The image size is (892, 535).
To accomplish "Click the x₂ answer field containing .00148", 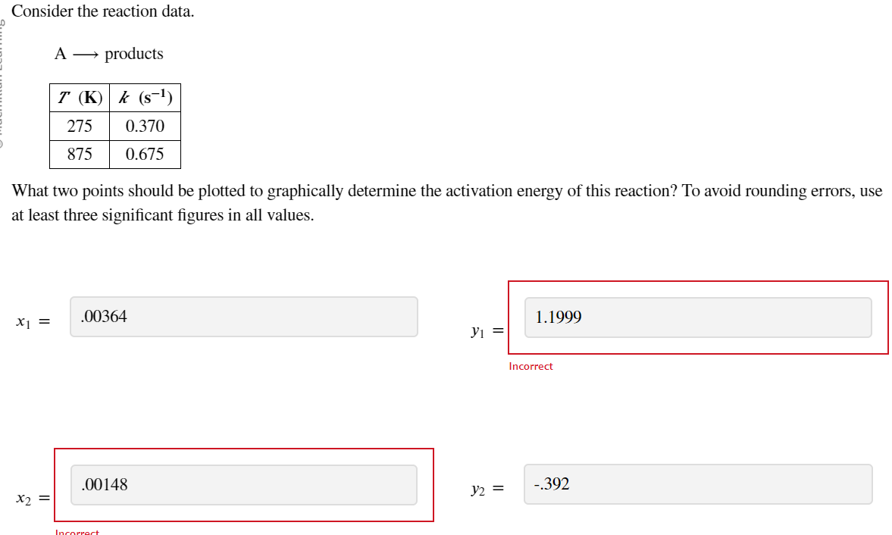I will pyautogui.click(x=243, y=484).
